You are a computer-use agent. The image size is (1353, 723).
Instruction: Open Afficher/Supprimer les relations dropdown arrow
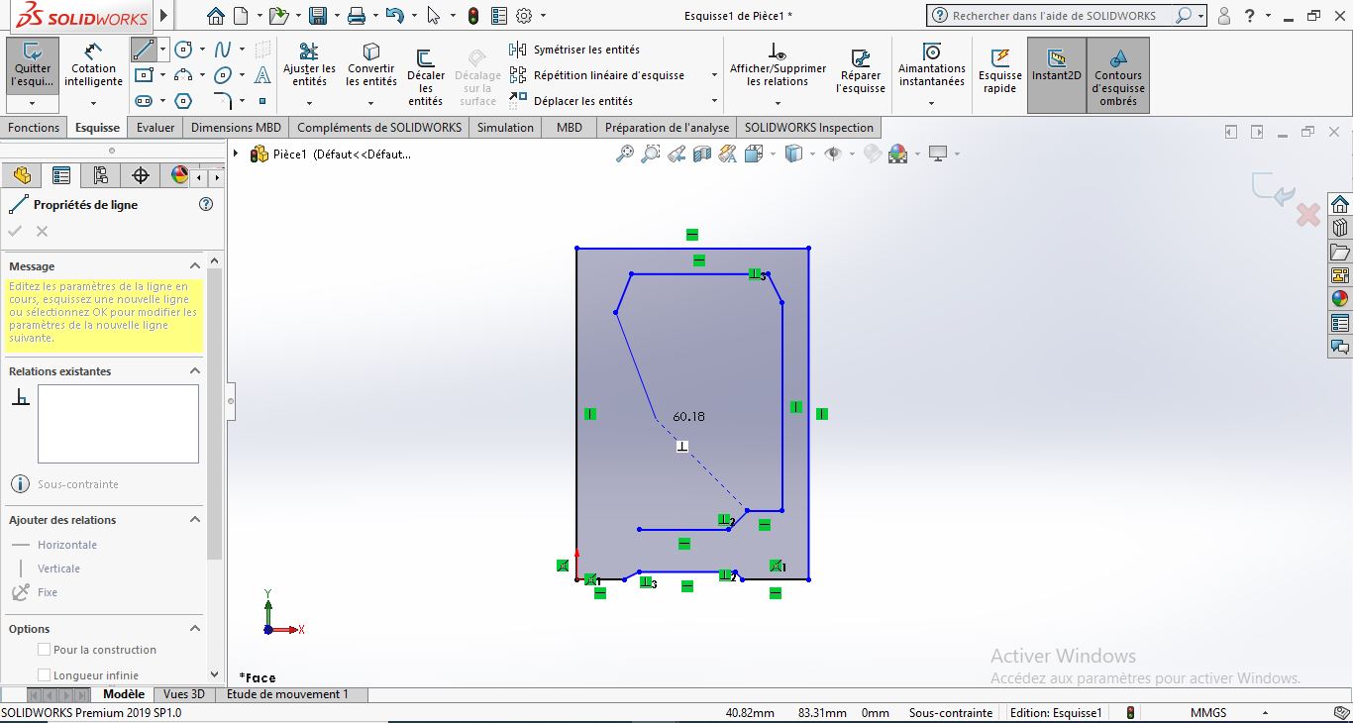tap(778, 103)
